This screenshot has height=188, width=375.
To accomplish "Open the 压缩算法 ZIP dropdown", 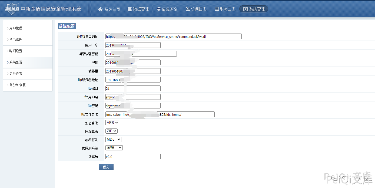I will point(111,131).
